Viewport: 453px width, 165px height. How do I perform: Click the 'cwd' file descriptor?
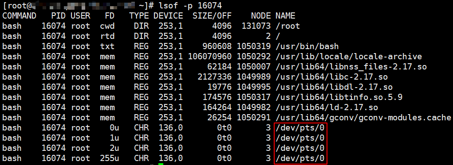pyautogui.click(x=107, y=26)
